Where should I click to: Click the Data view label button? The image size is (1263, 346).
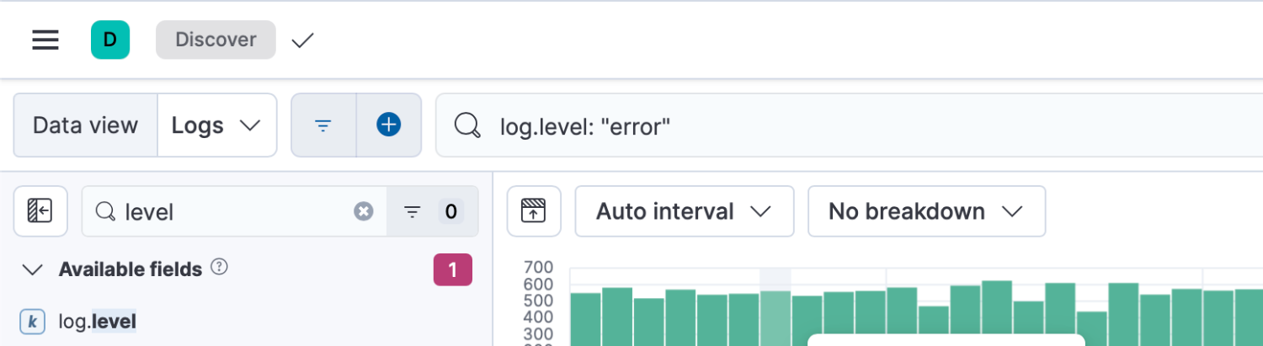pos(85,125)
